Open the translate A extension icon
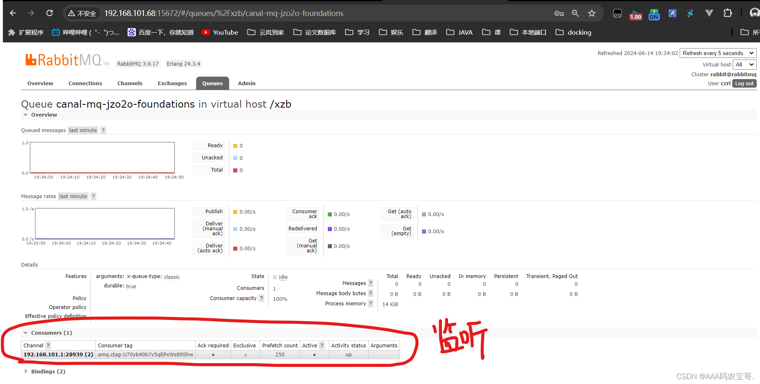Image resolution: width=760 pixels, height=384 pixels. 672,13
